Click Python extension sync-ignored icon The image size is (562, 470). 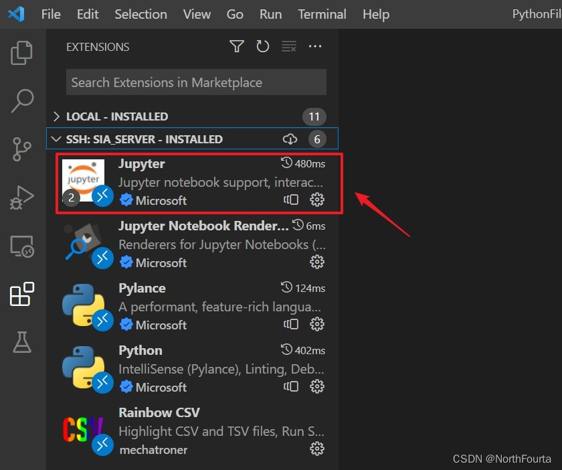291,386
